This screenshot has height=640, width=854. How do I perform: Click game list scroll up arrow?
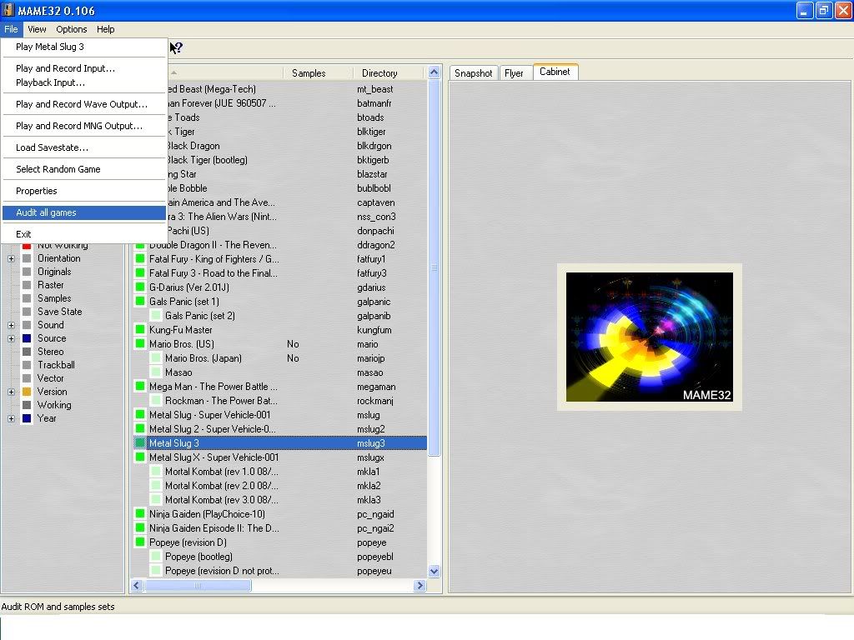[434, 72]
